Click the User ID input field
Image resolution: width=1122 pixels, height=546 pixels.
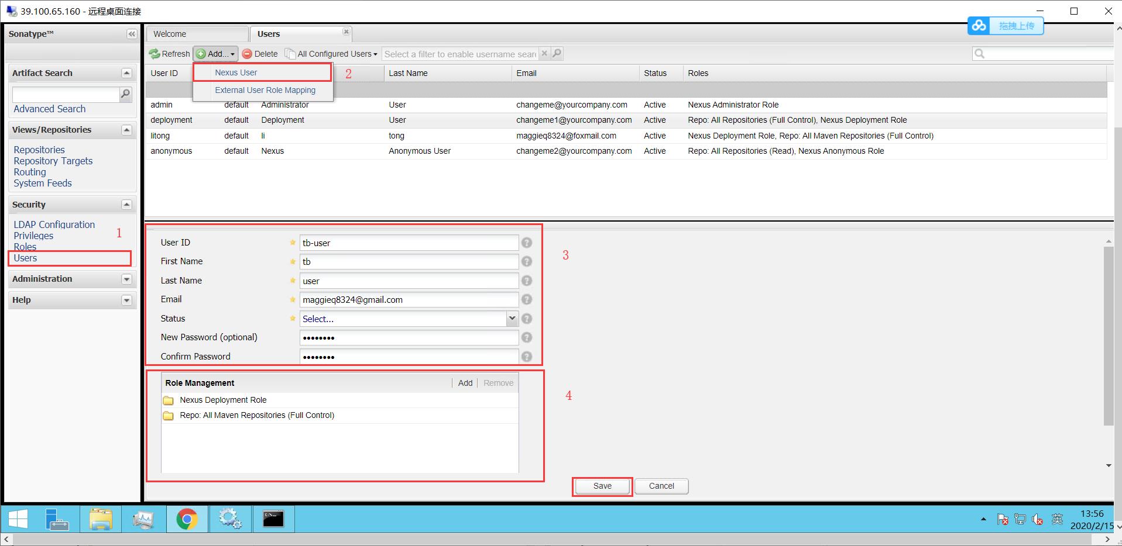[x=409, y=243]
